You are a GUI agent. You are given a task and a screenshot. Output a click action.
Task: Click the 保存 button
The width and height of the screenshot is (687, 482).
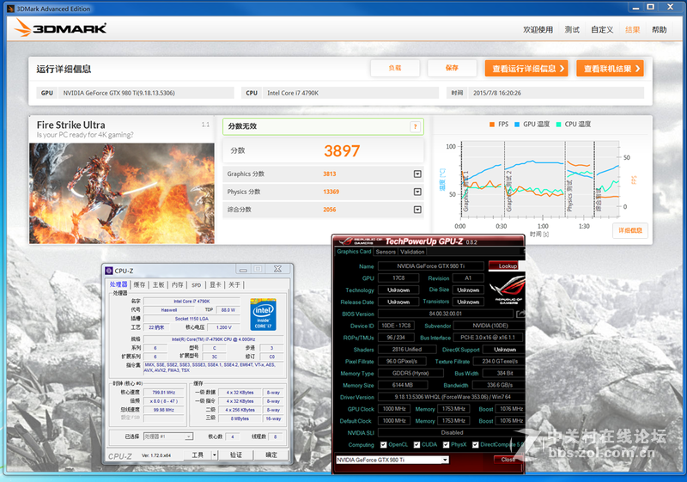[x=453, y=69]
